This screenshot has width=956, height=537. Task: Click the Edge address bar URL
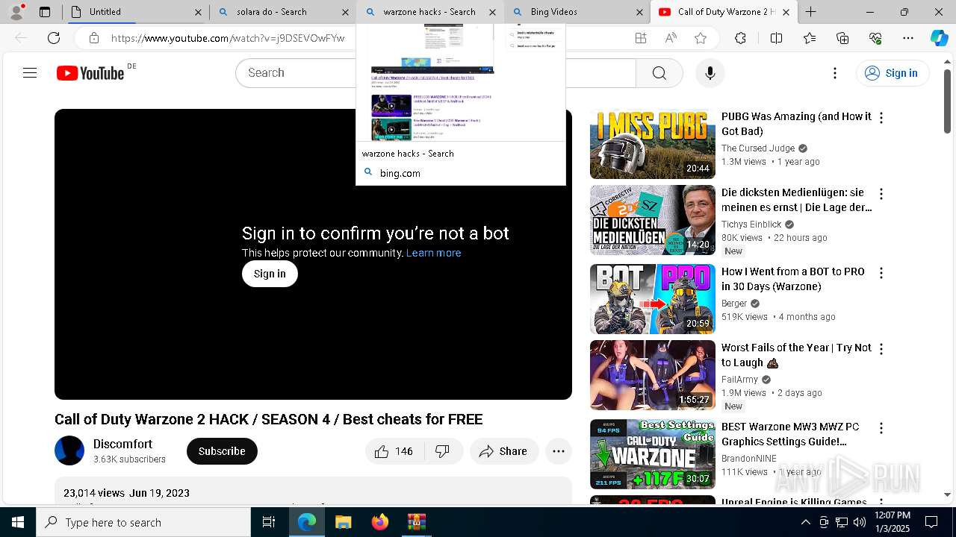point(228,38)
